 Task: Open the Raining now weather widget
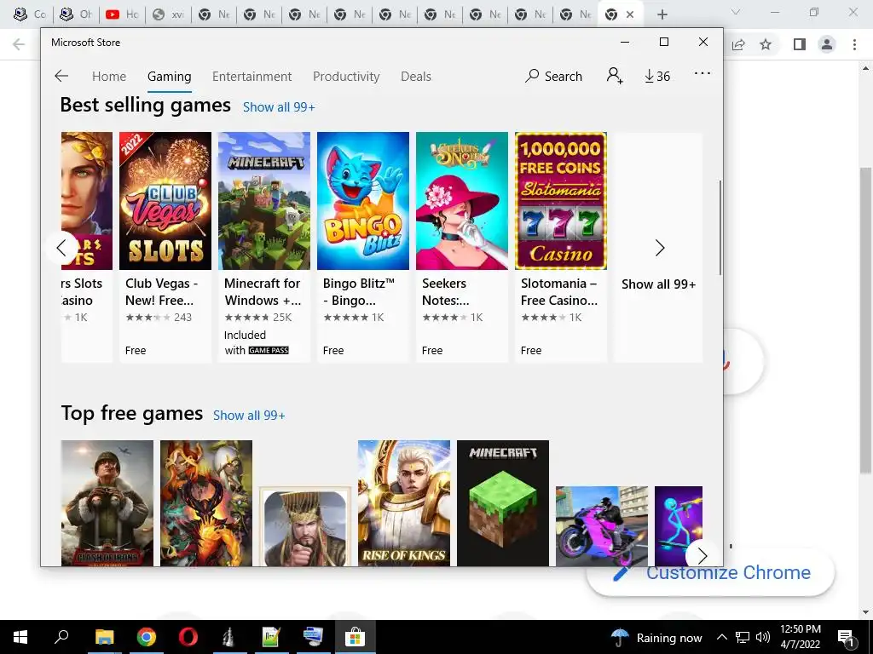[657, 637]
